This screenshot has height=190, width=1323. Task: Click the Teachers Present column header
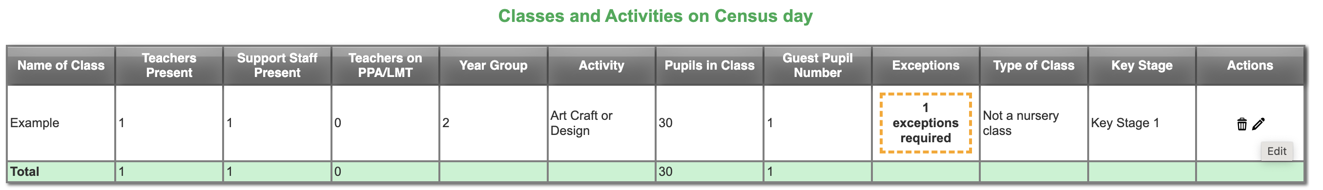tap(169, 66)
